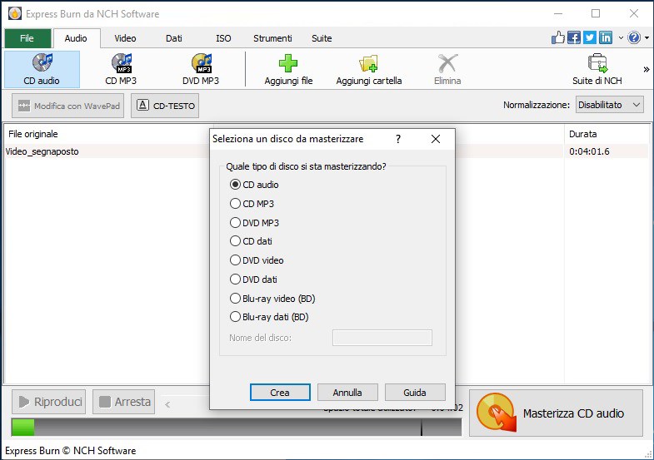Select Blu-ray dati (BD) radio button

tap(235, 317)
